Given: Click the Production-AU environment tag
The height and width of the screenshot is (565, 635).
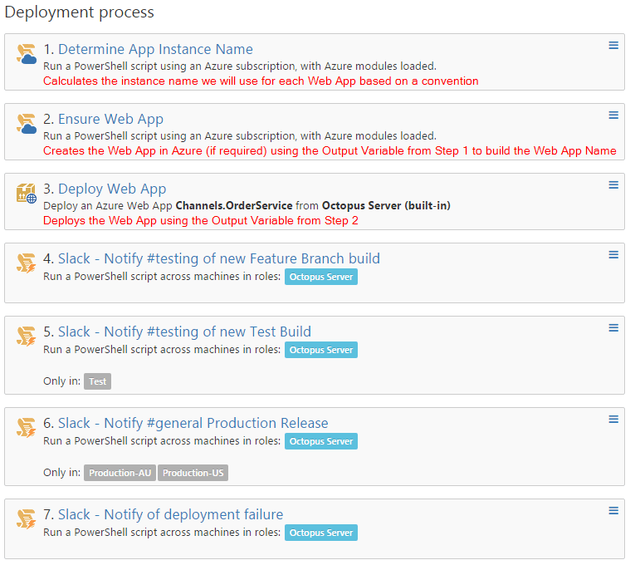Looking at the screenshot, I should point(120,473).
